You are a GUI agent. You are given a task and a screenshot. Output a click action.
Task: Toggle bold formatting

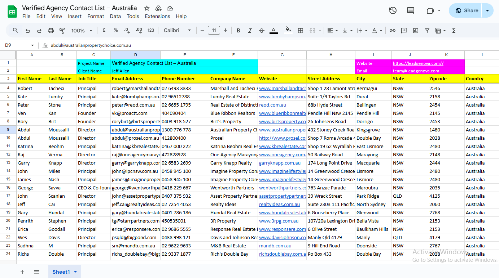(x=238, y=31)
